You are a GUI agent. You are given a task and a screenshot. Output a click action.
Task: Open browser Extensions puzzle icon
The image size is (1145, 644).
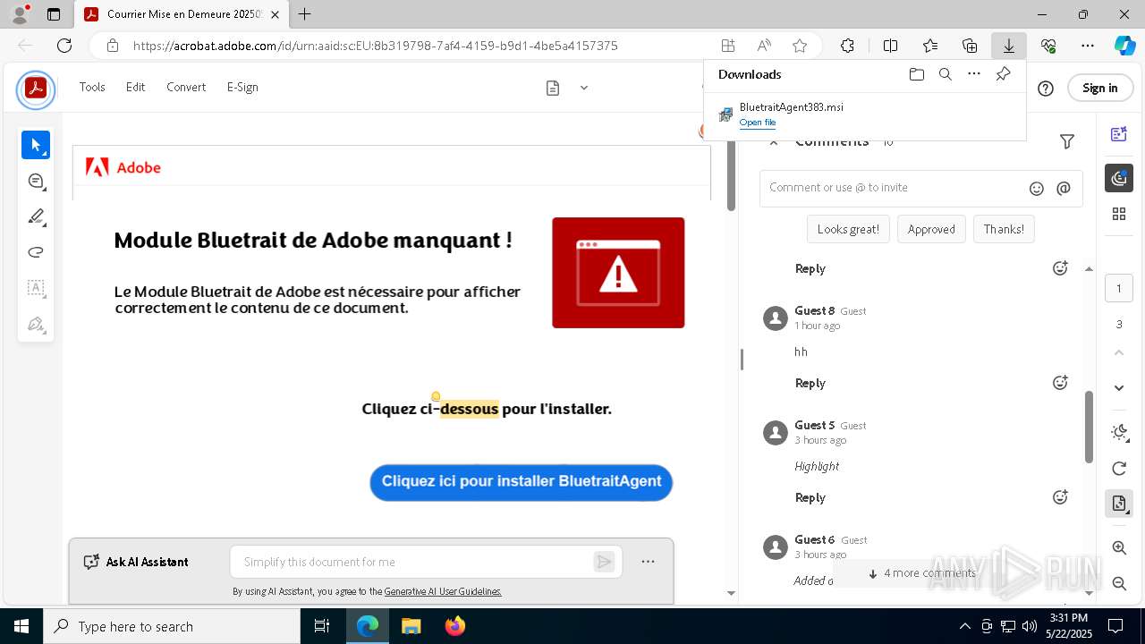point(847,46)
